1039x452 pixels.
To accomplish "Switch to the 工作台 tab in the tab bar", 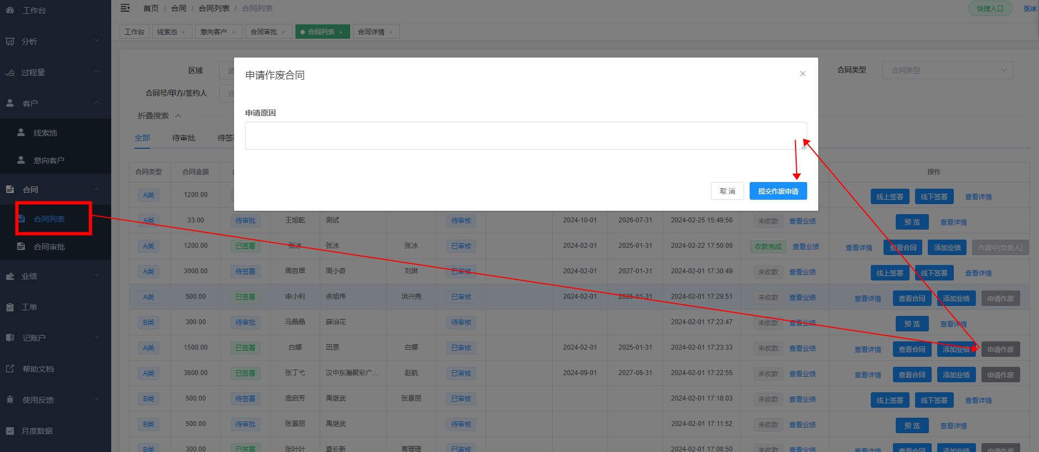I will (x=134, y=32).
